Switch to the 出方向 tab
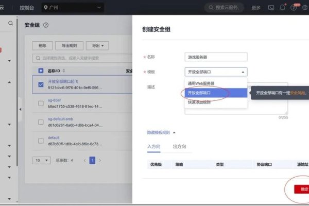Screen dimensions: 309x206 click(179, 146)
